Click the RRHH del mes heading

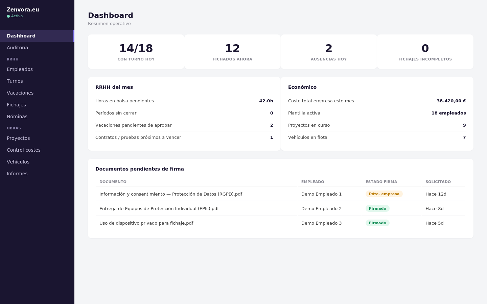[114, 87]
